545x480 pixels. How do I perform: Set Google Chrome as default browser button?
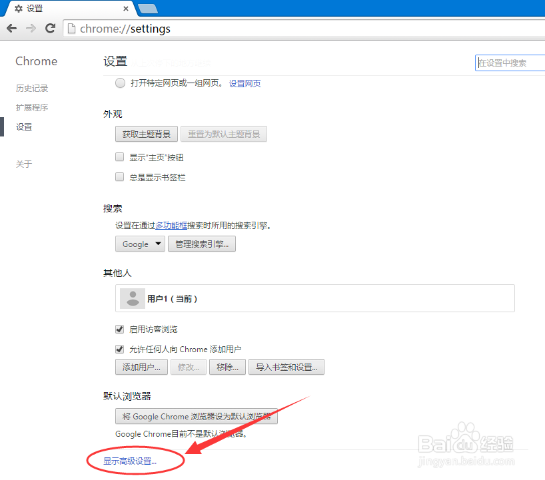tap(197, 416)
